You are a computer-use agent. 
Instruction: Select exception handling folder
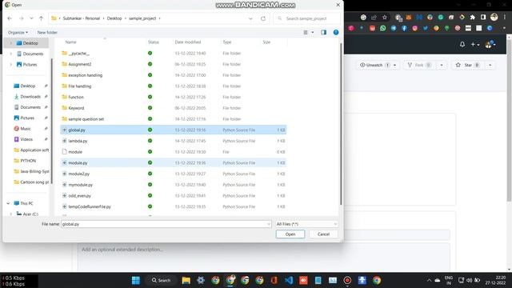pyautogui.click(x=86, y=75)
